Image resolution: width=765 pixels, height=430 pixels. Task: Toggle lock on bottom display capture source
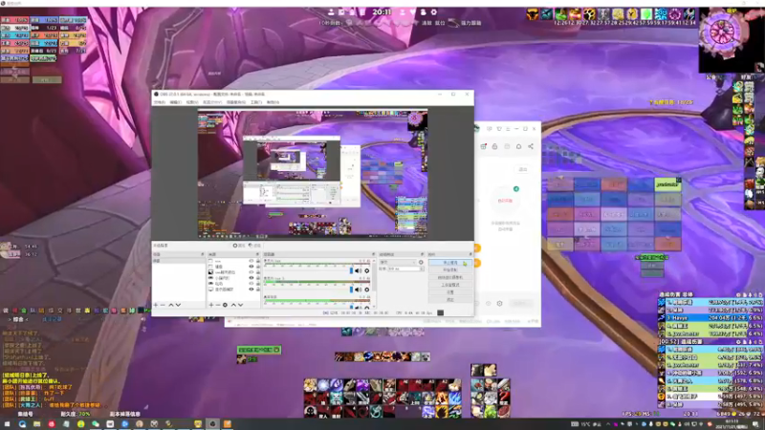click(x=258, y=290)
